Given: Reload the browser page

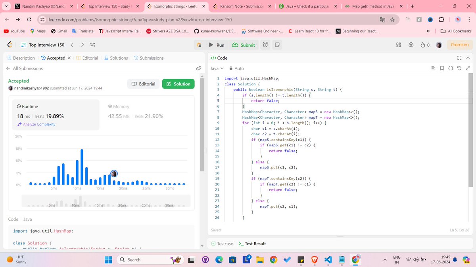Looking at the screenshot, I should [x=29, y=19].
